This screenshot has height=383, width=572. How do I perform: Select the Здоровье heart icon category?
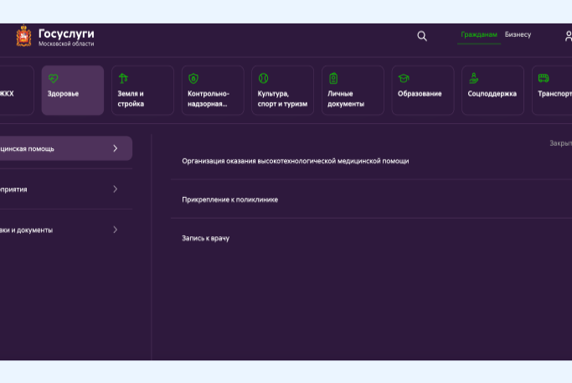54,78
